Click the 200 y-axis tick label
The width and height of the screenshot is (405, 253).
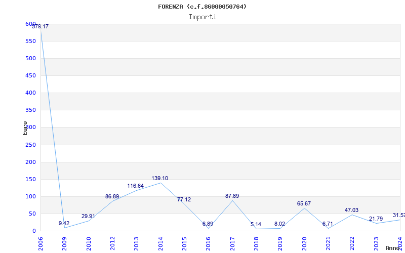pyautogui.click(x=30, y=162)
